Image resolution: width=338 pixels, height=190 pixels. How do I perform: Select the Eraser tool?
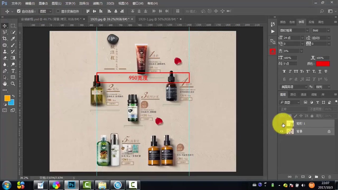coord(5,58)
